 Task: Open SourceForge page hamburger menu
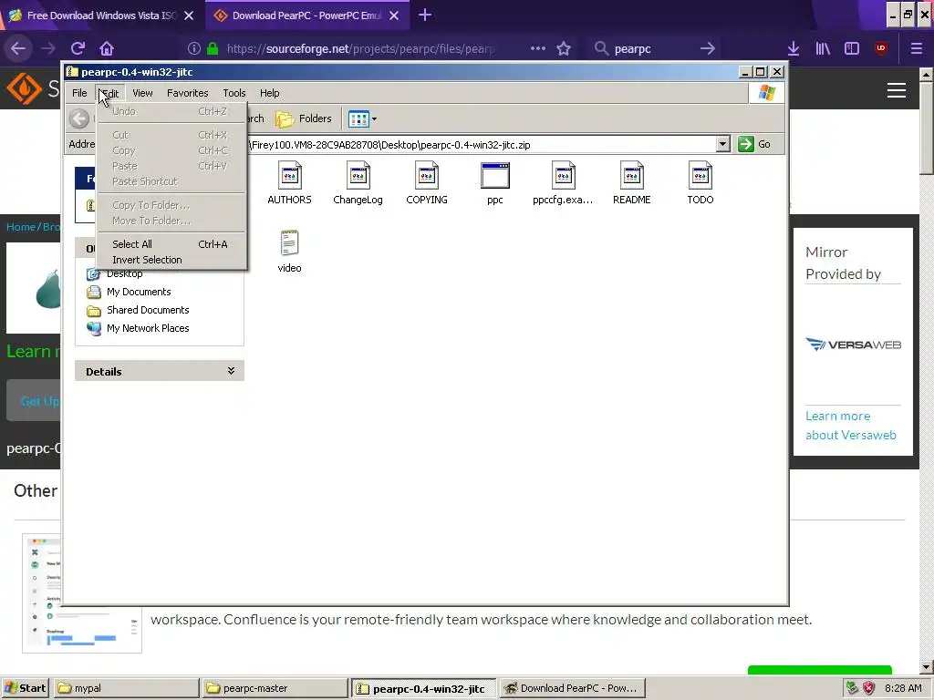click(x=897, y=90)
